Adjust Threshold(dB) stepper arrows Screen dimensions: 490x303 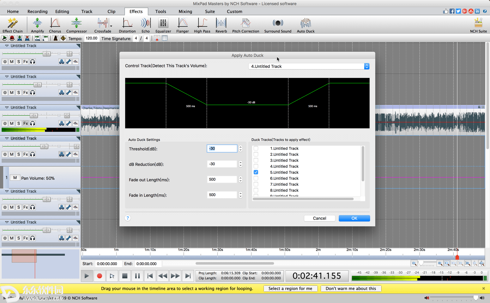[241, 149]
